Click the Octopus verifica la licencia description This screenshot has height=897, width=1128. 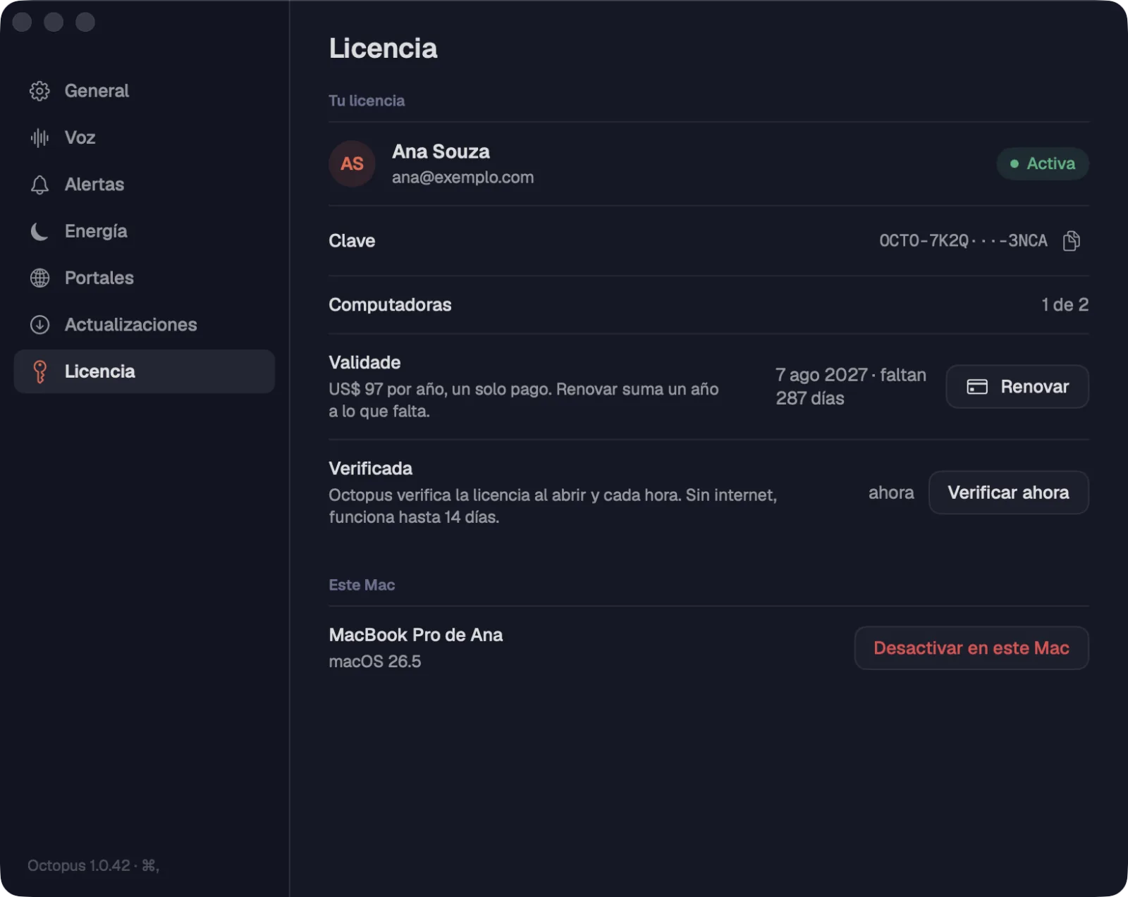[x=553, y=506]
